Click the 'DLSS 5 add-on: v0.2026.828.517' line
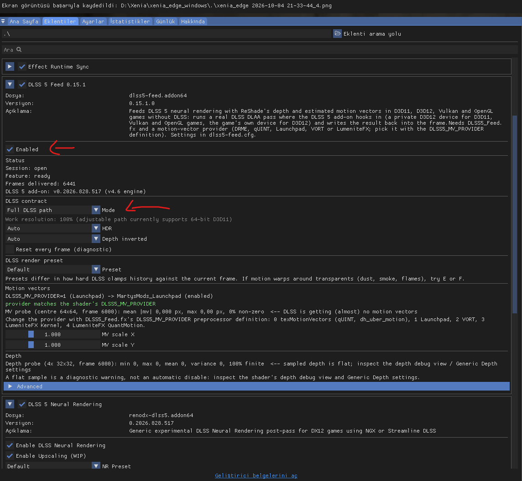The image size is (522, 481). click(76, 191)
